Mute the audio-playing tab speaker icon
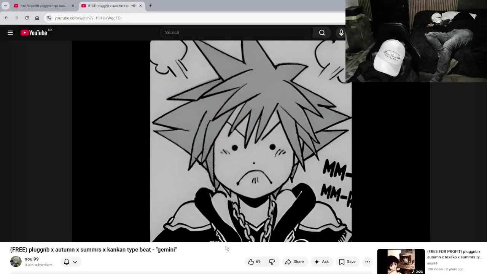487x274 pixels. tap(134, 6)
